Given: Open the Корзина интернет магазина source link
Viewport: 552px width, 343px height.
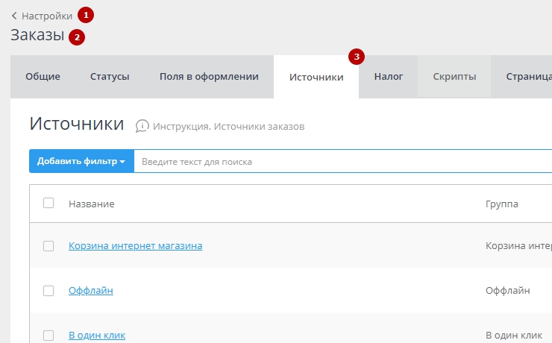Looking at the screenshot, I should 135,245.
